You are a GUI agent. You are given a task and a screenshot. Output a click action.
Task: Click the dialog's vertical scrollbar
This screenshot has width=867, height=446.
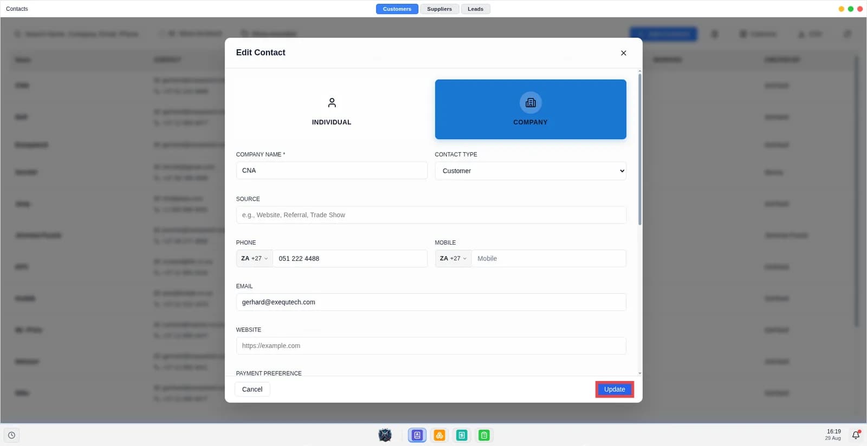(640, 149)
